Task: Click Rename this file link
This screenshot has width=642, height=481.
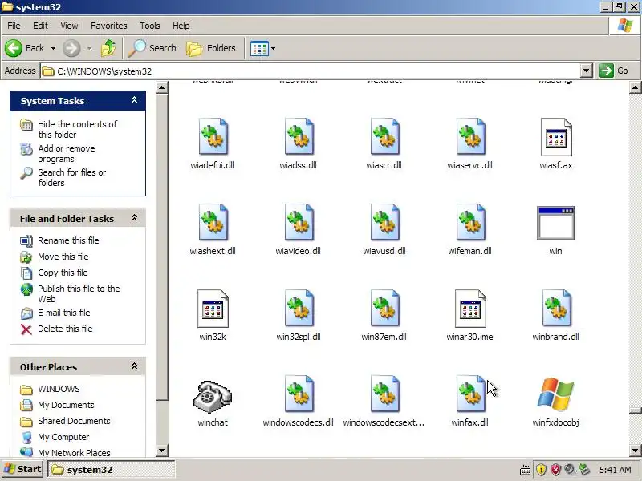Action: pyautogui.click(x=68, y=240)
